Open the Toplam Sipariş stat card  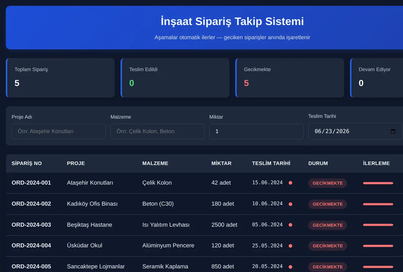click(60, 78)
